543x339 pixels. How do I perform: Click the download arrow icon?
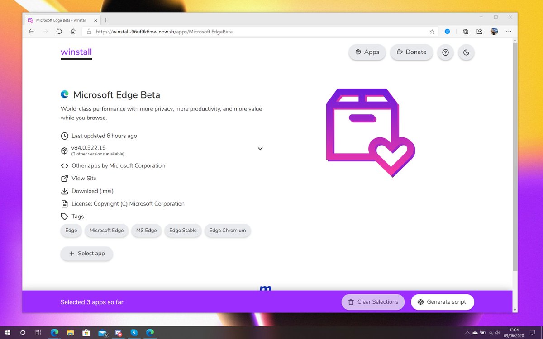(x=65, y=191)
